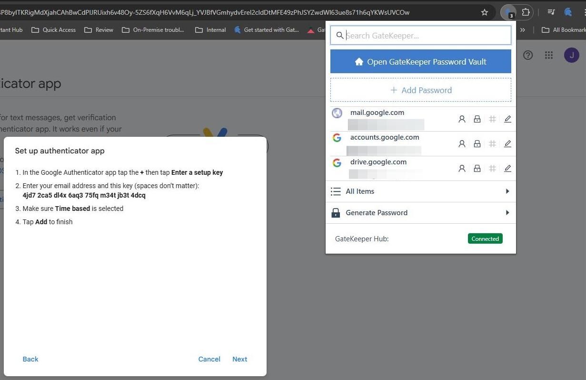Click the Make sure Time based is selected step
Screen dimensions: 586x380
pos(73,209)
